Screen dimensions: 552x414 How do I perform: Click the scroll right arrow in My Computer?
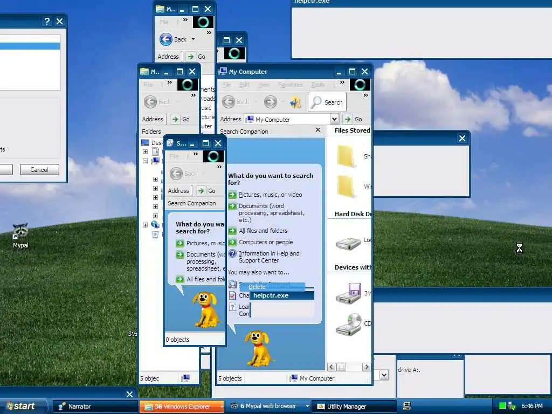pos(367,367)
